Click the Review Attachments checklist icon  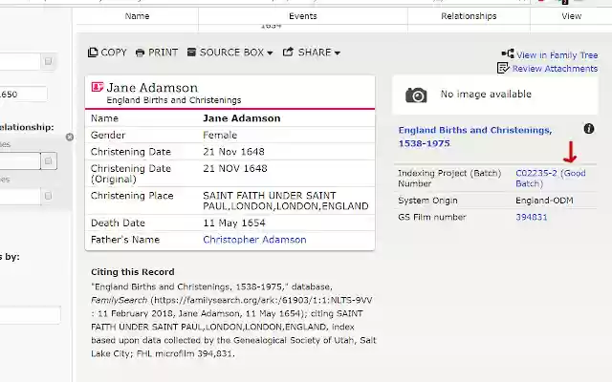coord(503,68)
